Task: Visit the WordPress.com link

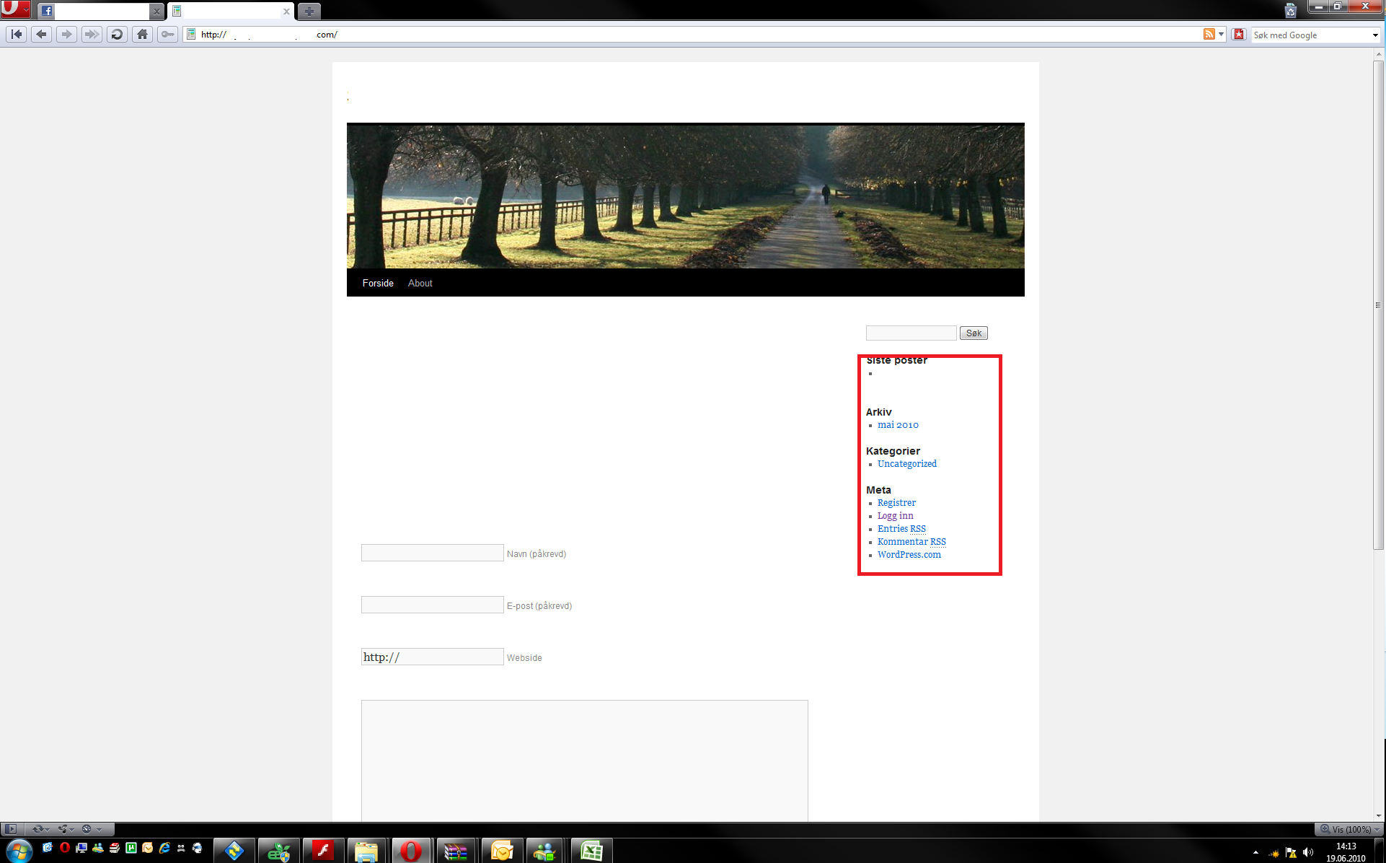Action: (x=909, y=555)
